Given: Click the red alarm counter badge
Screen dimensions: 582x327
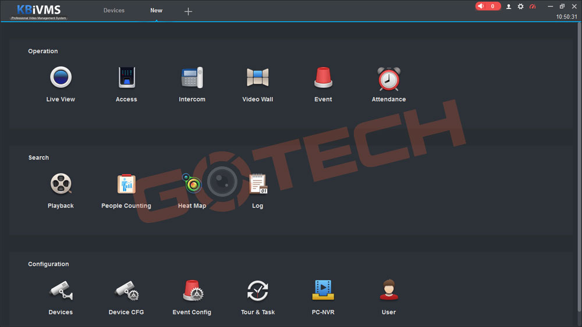Looking at the screenshot, I should click(488, 6).
